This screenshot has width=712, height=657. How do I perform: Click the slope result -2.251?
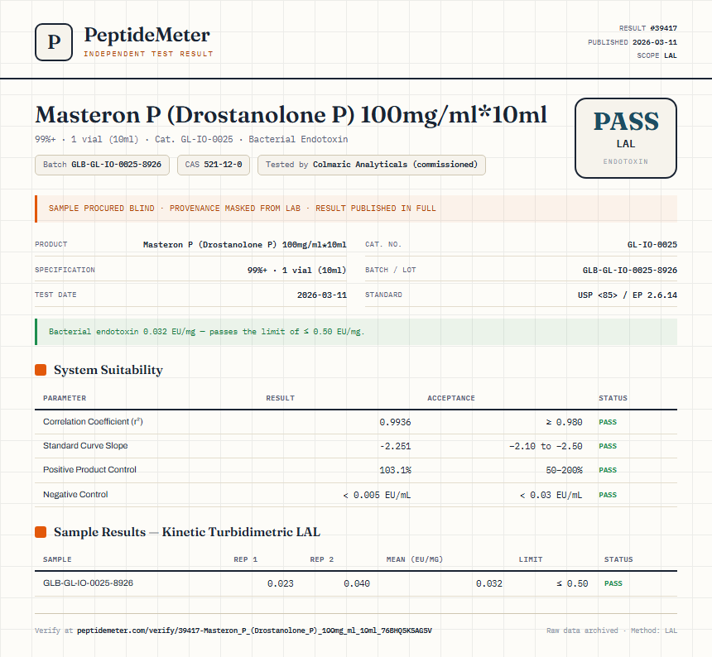point(395,446)
